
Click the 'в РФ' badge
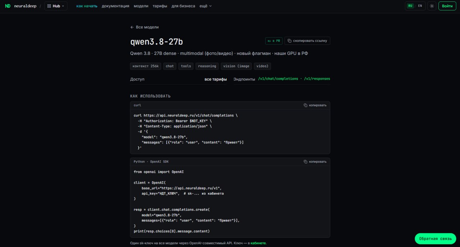pos(274,41)
